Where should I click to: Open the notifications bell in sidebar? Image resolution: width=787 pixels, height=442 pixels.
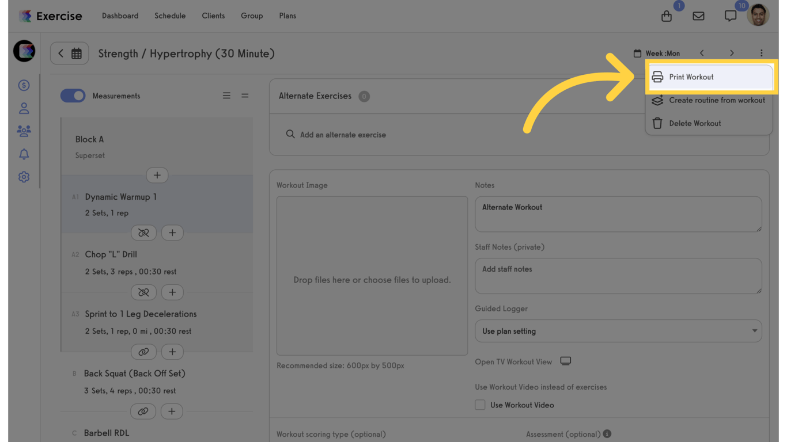point(24,154)
